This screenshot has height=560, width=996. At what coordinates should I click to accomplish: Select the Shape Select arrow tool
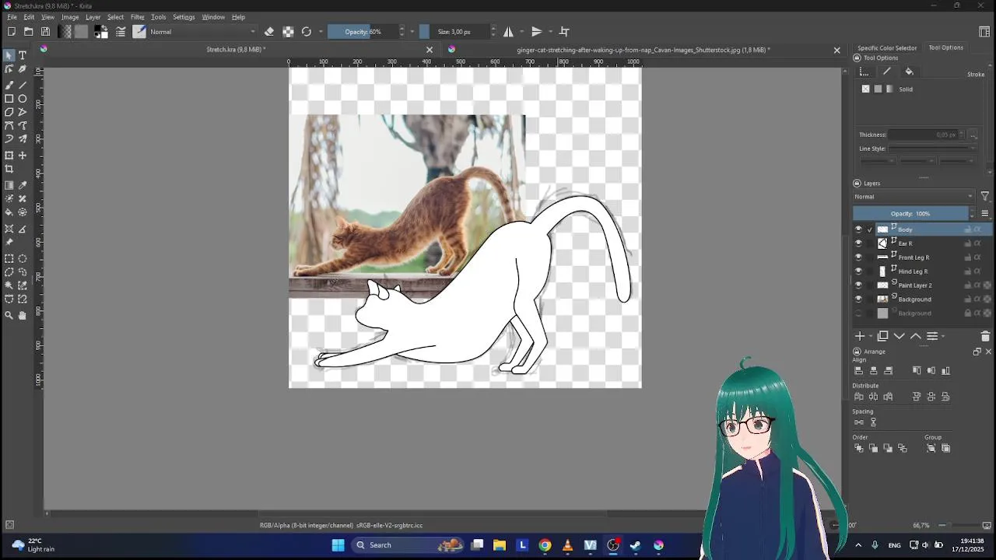9,55
